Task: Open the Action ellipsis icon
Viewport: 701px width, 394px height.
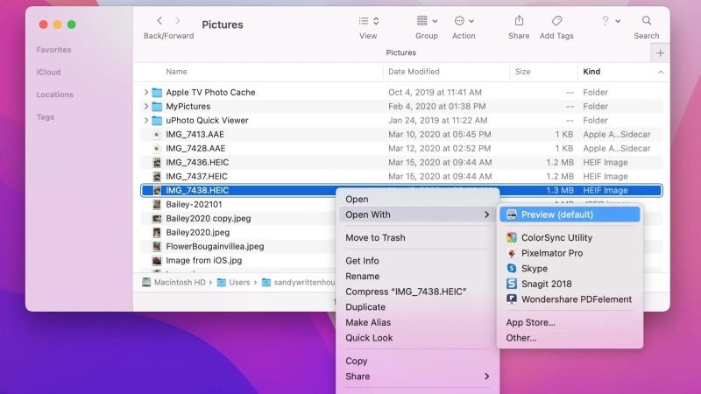Action: pos(459,20)
